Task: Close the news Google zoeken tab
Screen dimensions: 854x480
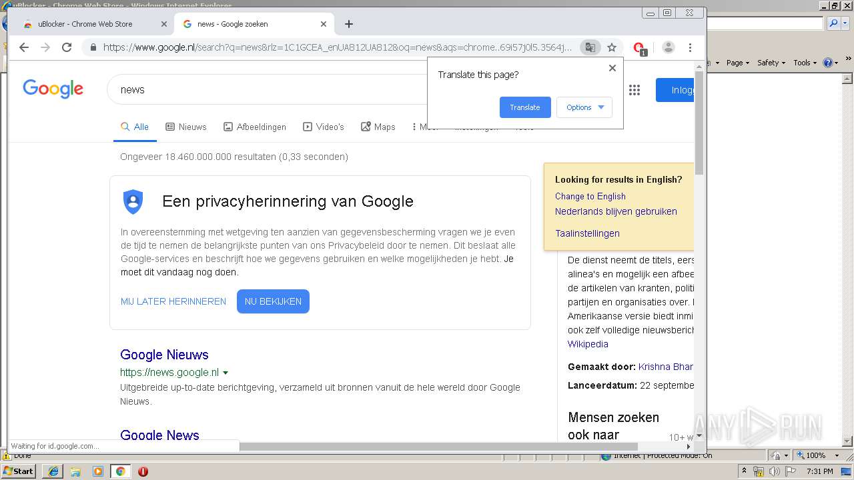Action: (324, 24)
